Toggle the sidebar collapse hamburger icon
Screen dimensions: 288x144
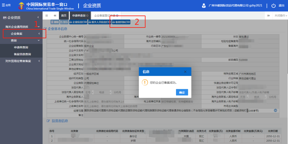pos(47,16)
